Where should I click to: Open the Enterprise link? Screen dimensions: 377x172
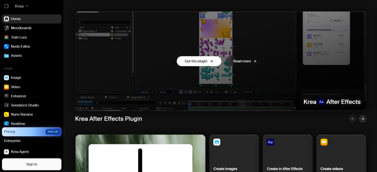pos(12,141)
